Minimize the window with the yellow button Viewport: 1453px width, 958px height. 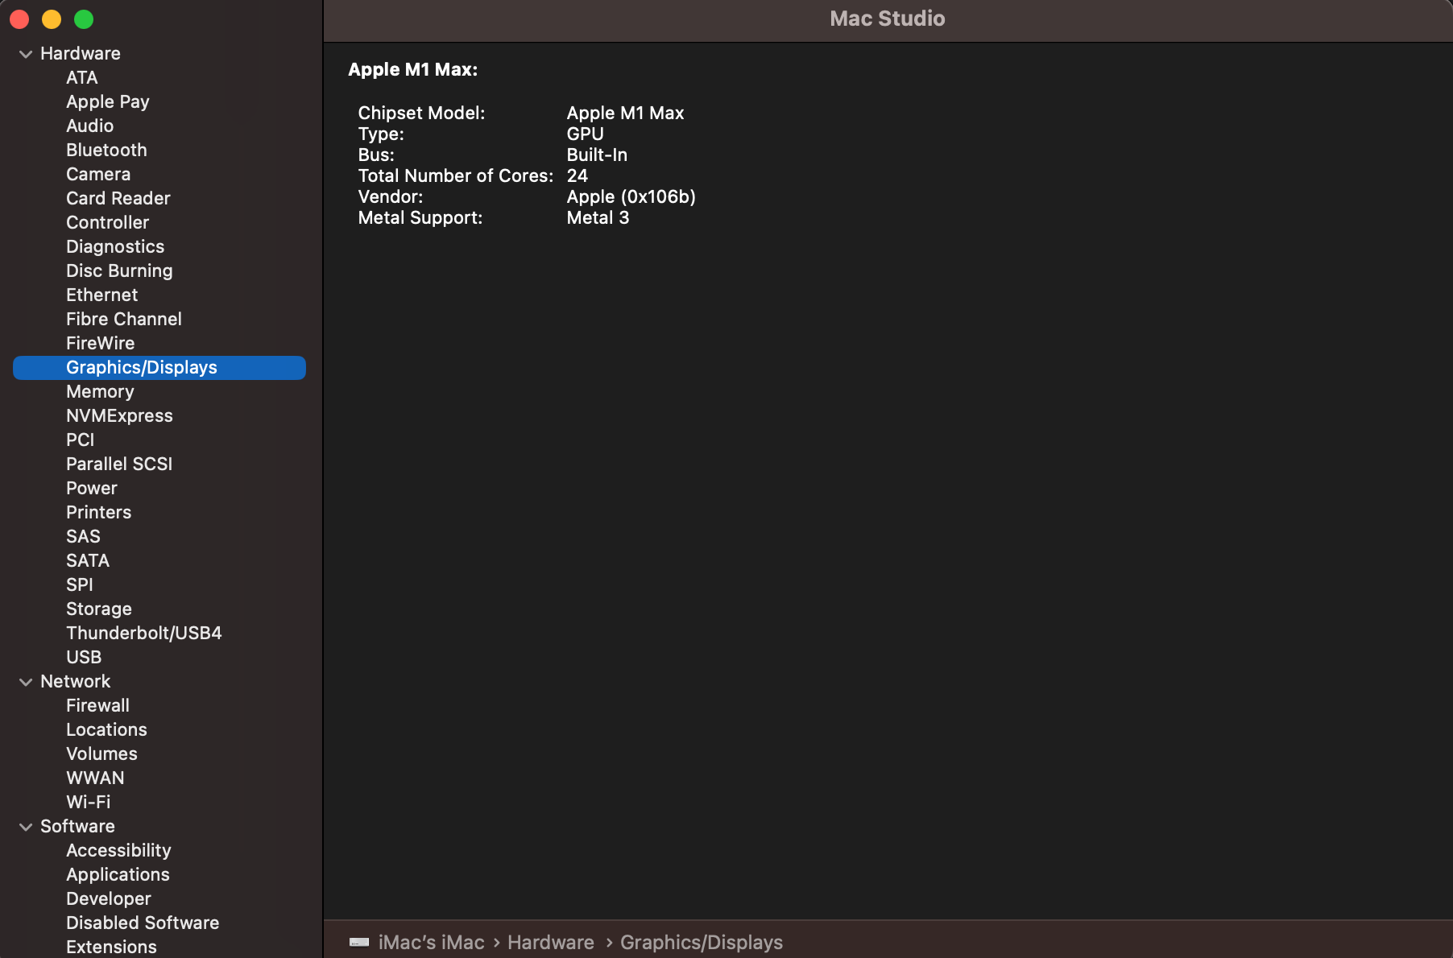(x=52, y=19)
